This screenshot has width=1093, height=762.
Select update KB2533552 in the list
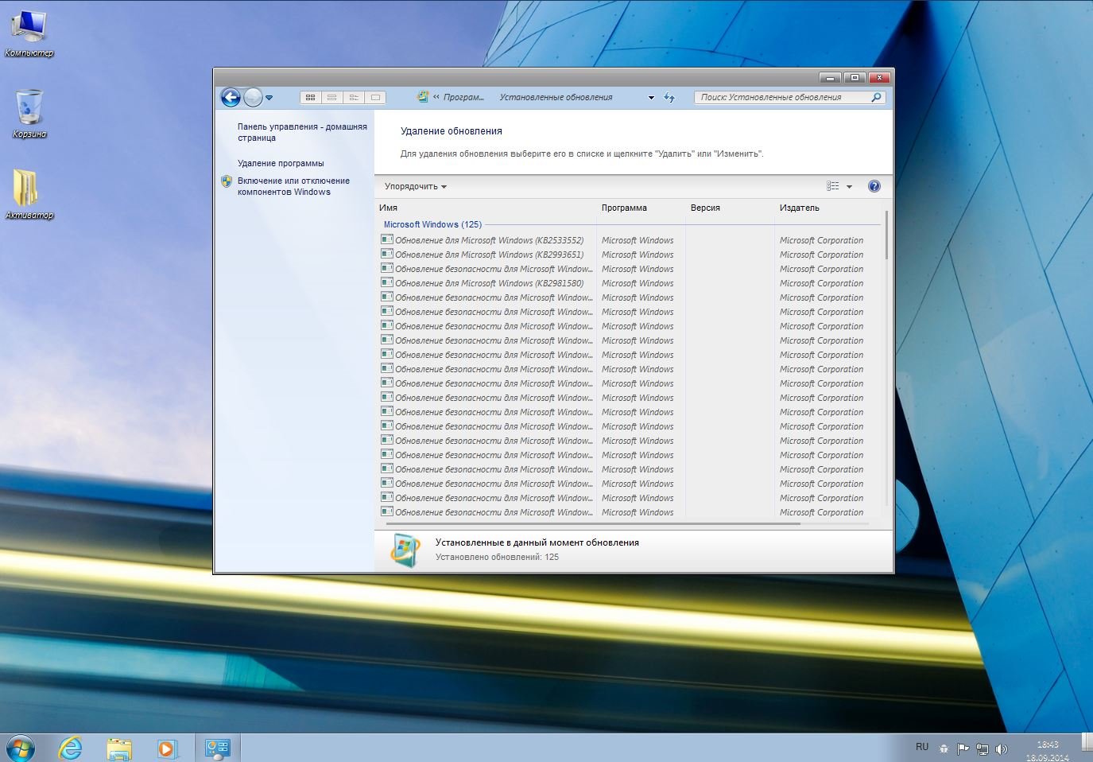[489, 240]
